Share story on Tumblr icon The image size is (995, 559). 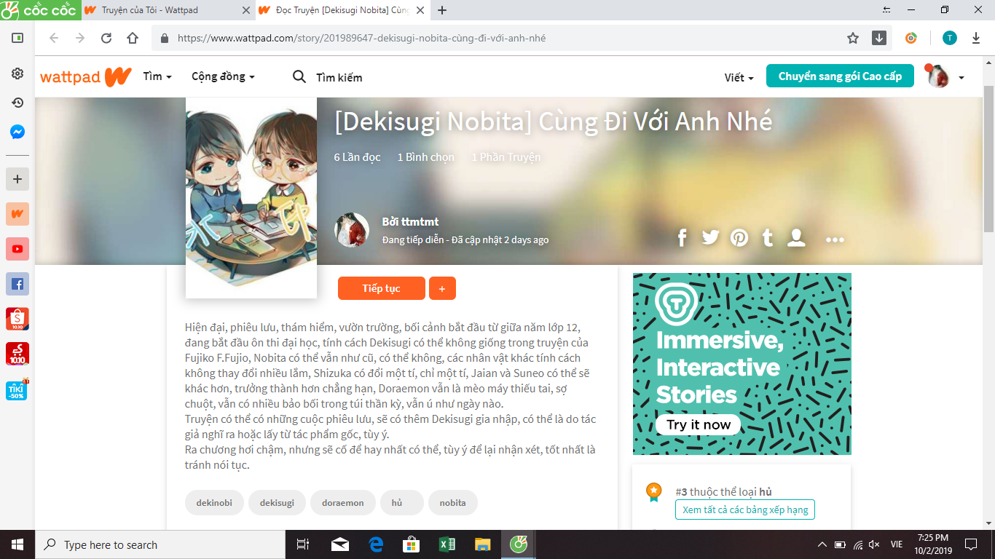[767, 238]
